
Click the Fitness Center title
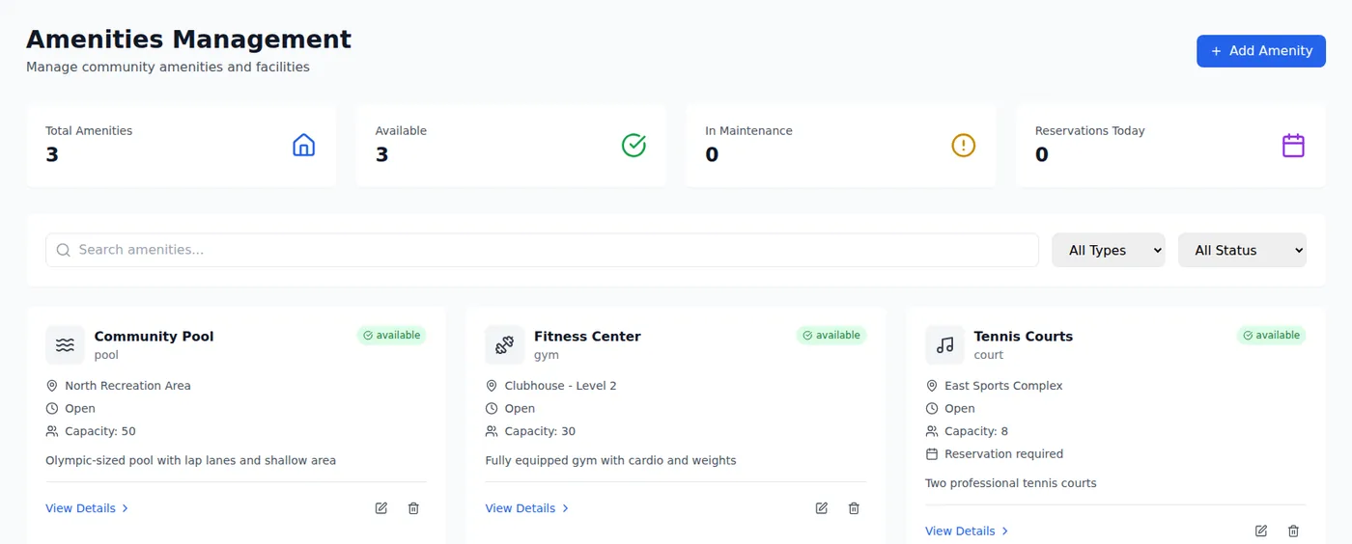coord(587,337)
